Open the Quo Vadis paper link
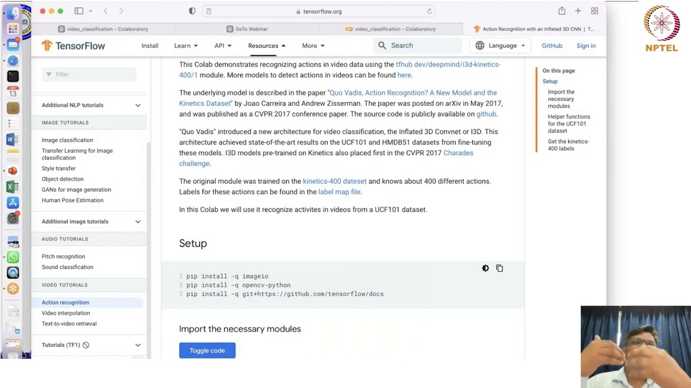691x388 pixels. coord(413,93)
